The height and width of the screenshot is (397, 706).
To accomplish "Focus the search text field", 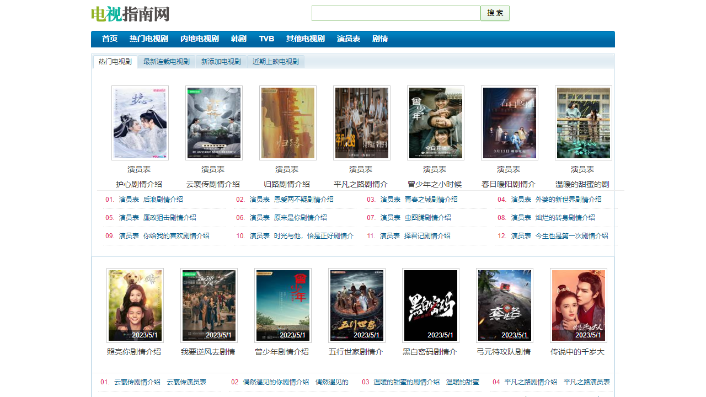I will (x=395, y=13).
